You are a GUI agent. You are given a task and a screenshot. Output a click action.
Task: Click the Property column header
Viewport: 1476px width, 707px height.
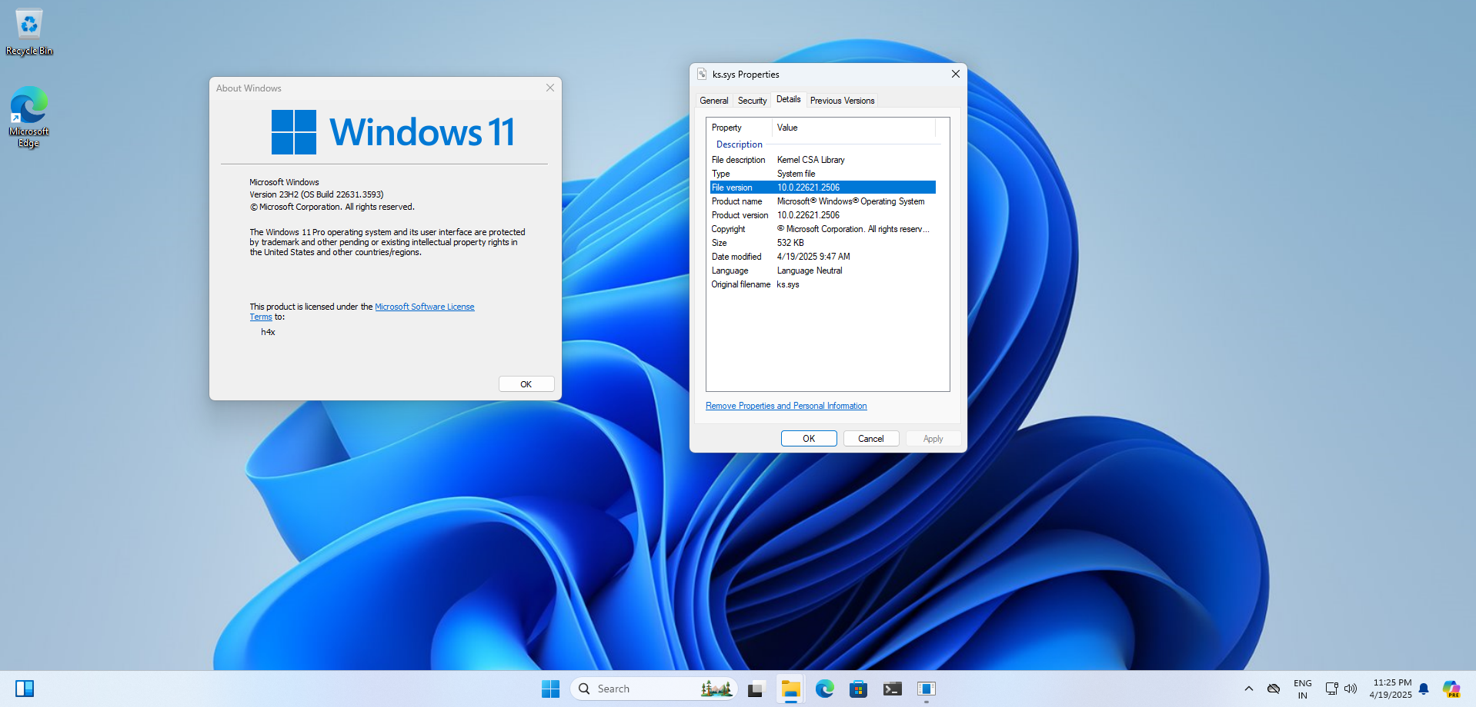(x=740, y=128)
